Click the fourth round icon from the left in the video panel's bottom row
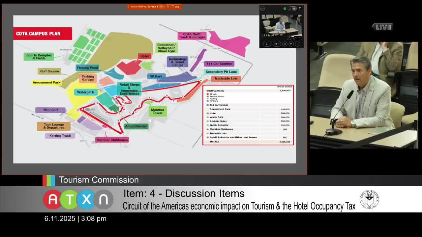 click(291, 44)
